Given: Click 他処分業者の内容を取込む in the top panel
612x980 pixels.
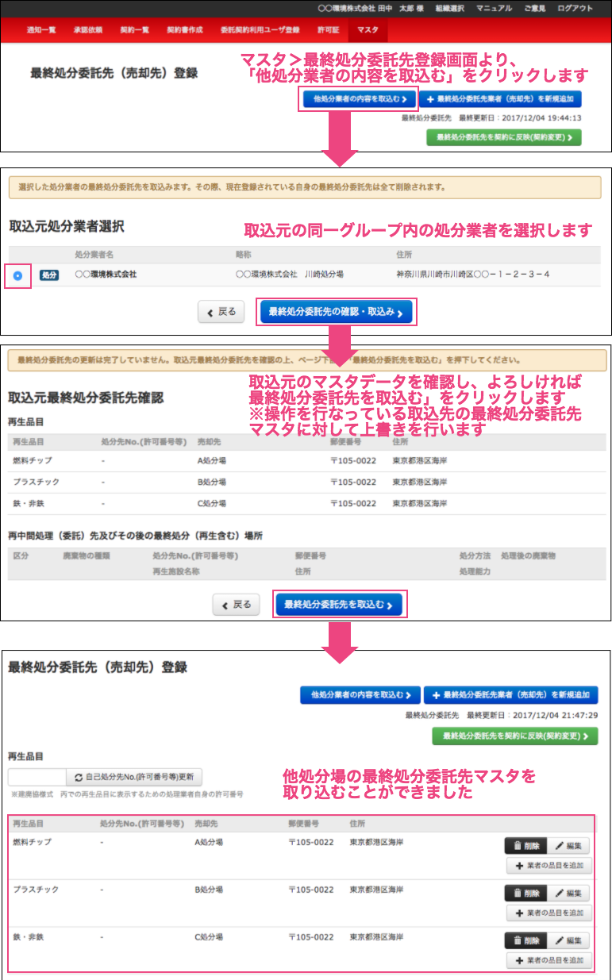Looking at the screenshot, I should [359, 100].
